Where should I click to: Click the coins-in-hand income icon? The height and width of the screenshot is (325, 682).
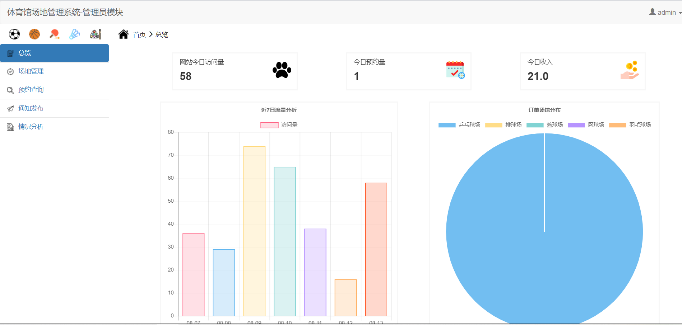pos(630,70)
